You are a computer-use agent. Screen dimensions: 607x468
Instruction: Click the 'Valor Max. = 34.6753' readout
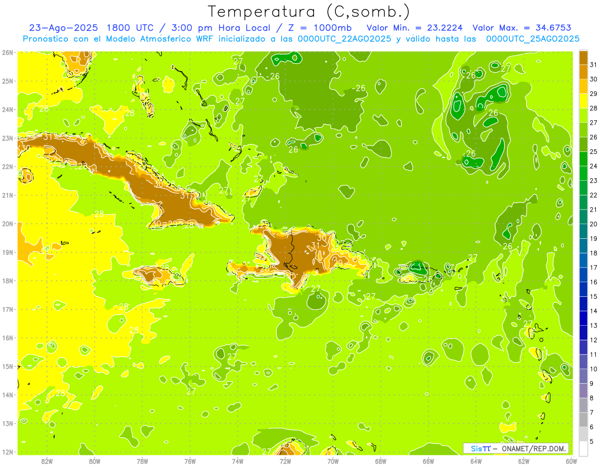(522, 28)
